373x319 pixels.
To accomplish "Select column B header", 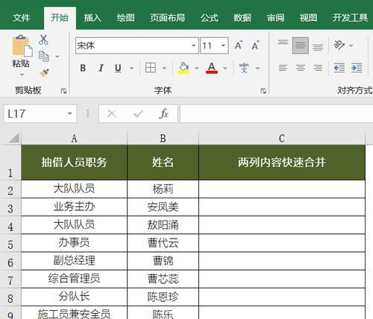I will coord(163,139).
